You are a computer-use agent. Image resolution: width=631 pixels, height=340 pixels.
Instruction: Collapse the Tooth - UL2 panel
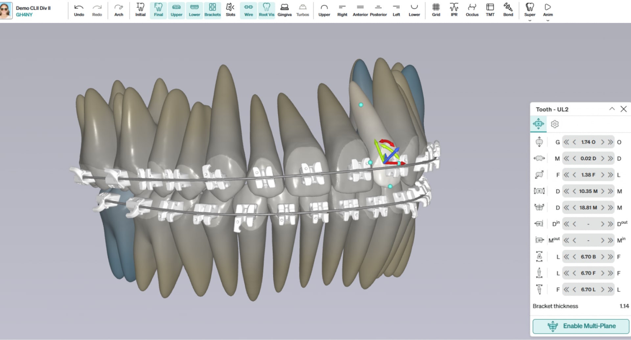(x=612, y=109)
